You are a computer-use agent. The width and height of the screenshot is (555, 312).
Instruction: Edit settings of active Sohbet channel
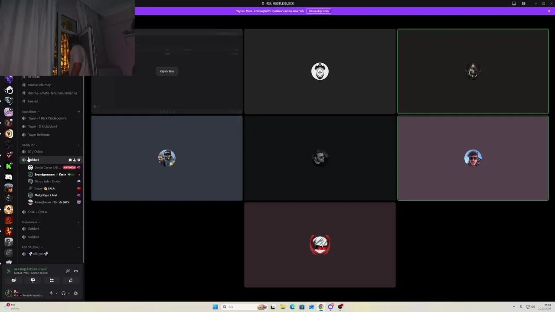(x=79, y=160)
